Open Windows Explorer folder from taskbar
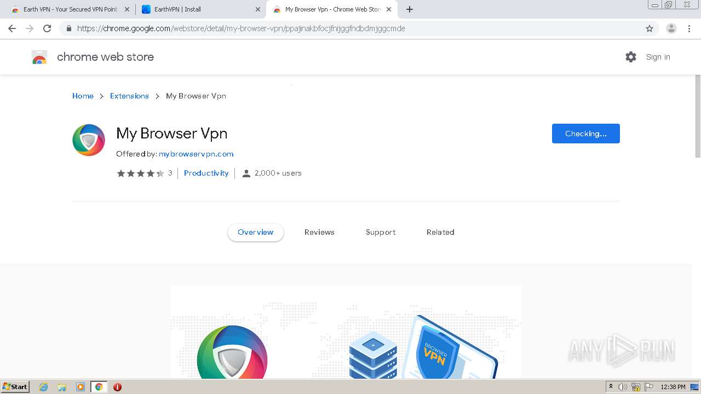The image size is (701, 394). [62, 387]
